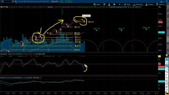The width and height of the screenshot is (169, 95).
Task: Select the eraser tool
Action: [x=167, y=72]
